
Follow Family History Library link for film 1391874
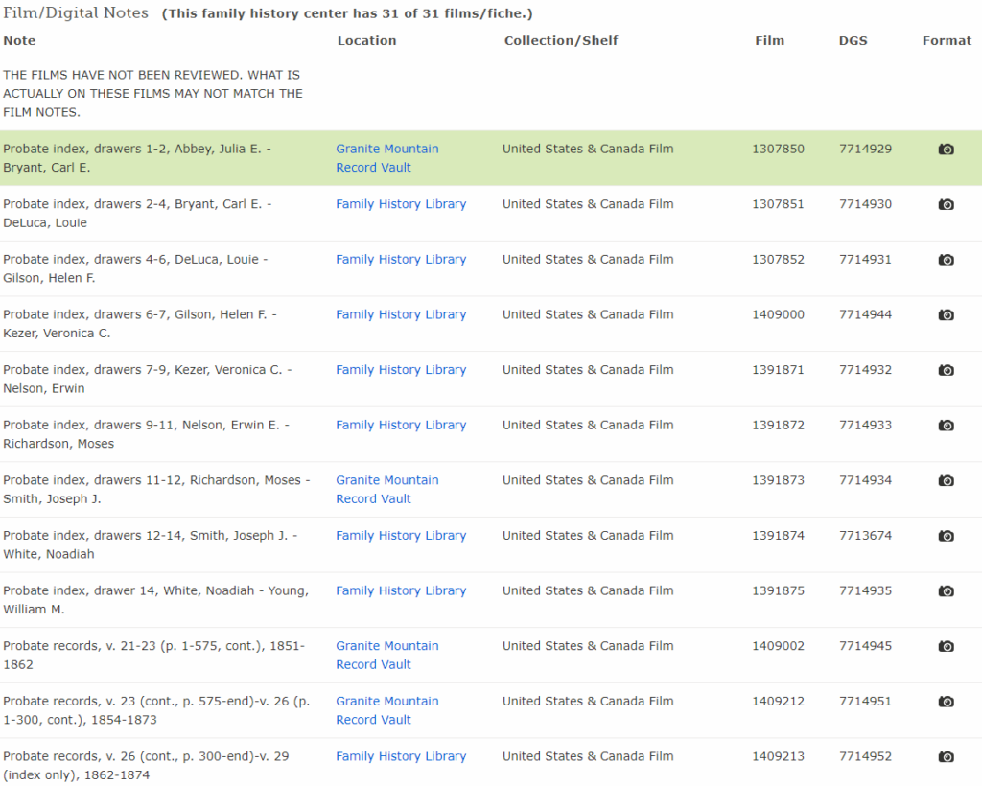coord(401,535)
